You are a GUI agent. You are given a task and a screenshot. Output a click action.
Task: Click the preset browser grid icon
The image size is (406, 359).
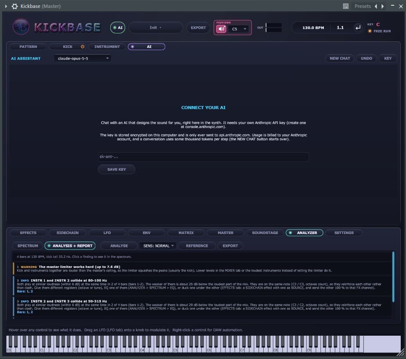(346, 6)
